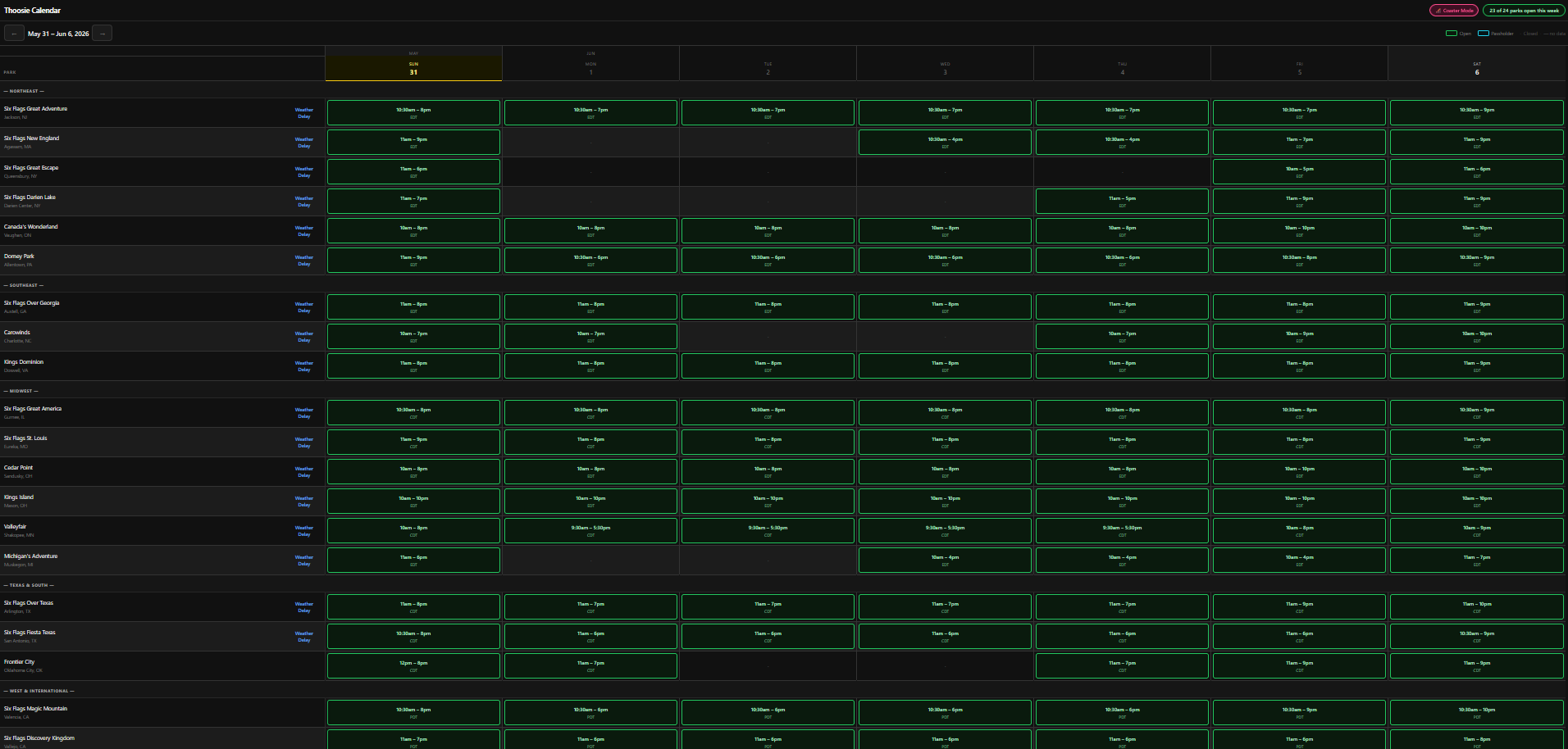Click the Cedar Point park name
Screen dimensions: 1568x749
coord(19,468)
